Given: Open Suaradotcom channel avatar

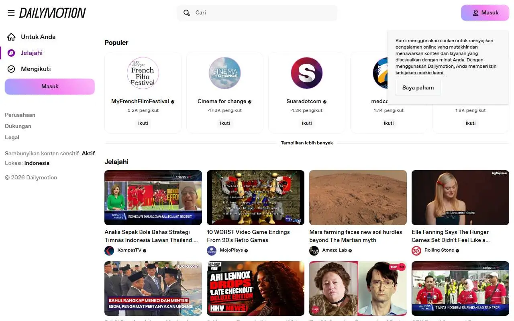Looking at the screenshot, I should [307, 73].
